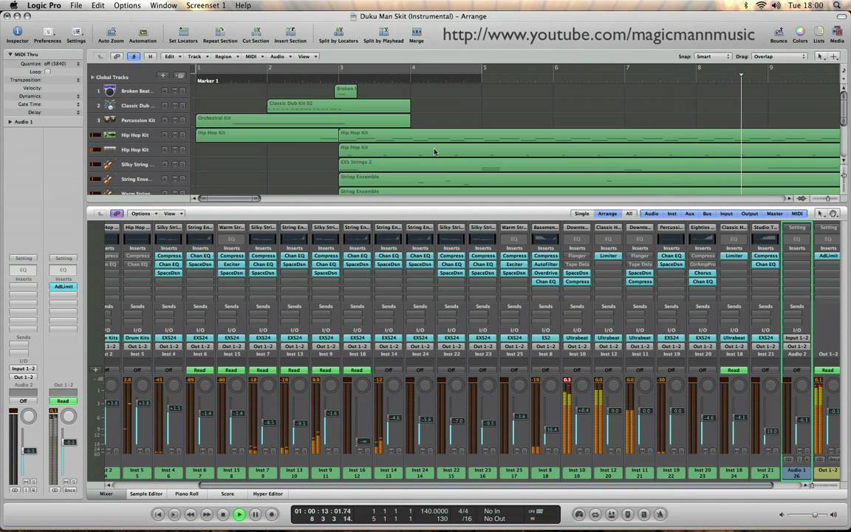851x532 pixels.
Task: Open the Quantize off (3840) popup
Action: pos(61,64)
